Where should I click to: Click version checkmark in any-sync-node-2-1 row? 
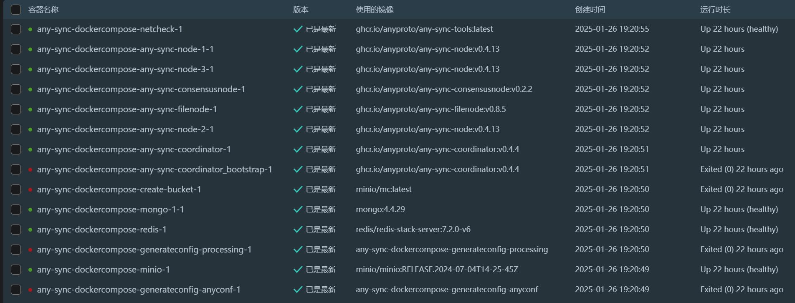coord(298,129)
